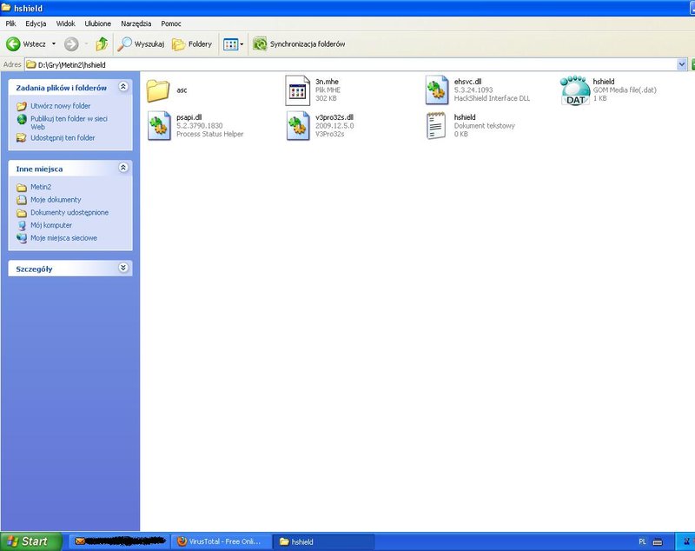The image size is (695, 551).
Task: Open the Pomoc menu
Action: (x=171, y=23)
